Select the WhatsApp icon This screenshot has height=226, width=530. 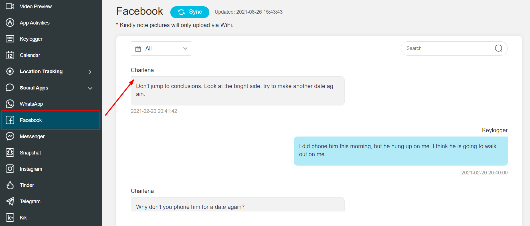[10, 104]
